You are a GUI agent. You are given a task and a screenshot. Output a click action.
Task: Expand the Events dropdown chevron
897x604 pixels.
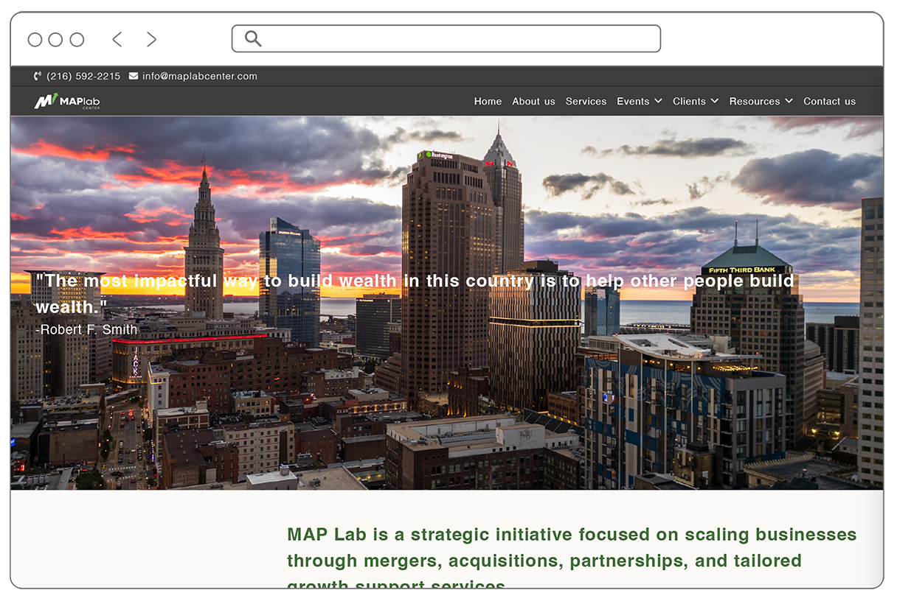pyautogui.click(x=658, y=101)
